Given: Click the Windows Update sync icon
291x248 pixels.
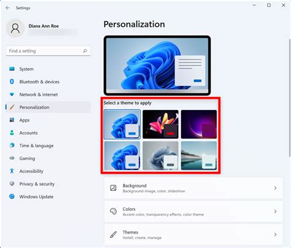Looking at the screenshot, I should [12, 196].
